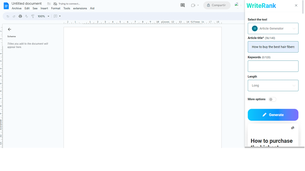Click the cloud offline status icon
Screen dimensions: 305x171
pos(55,4)
